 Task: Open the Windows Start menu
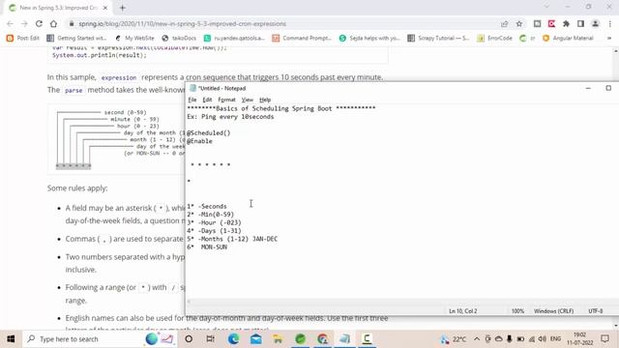tap(11, 339)
